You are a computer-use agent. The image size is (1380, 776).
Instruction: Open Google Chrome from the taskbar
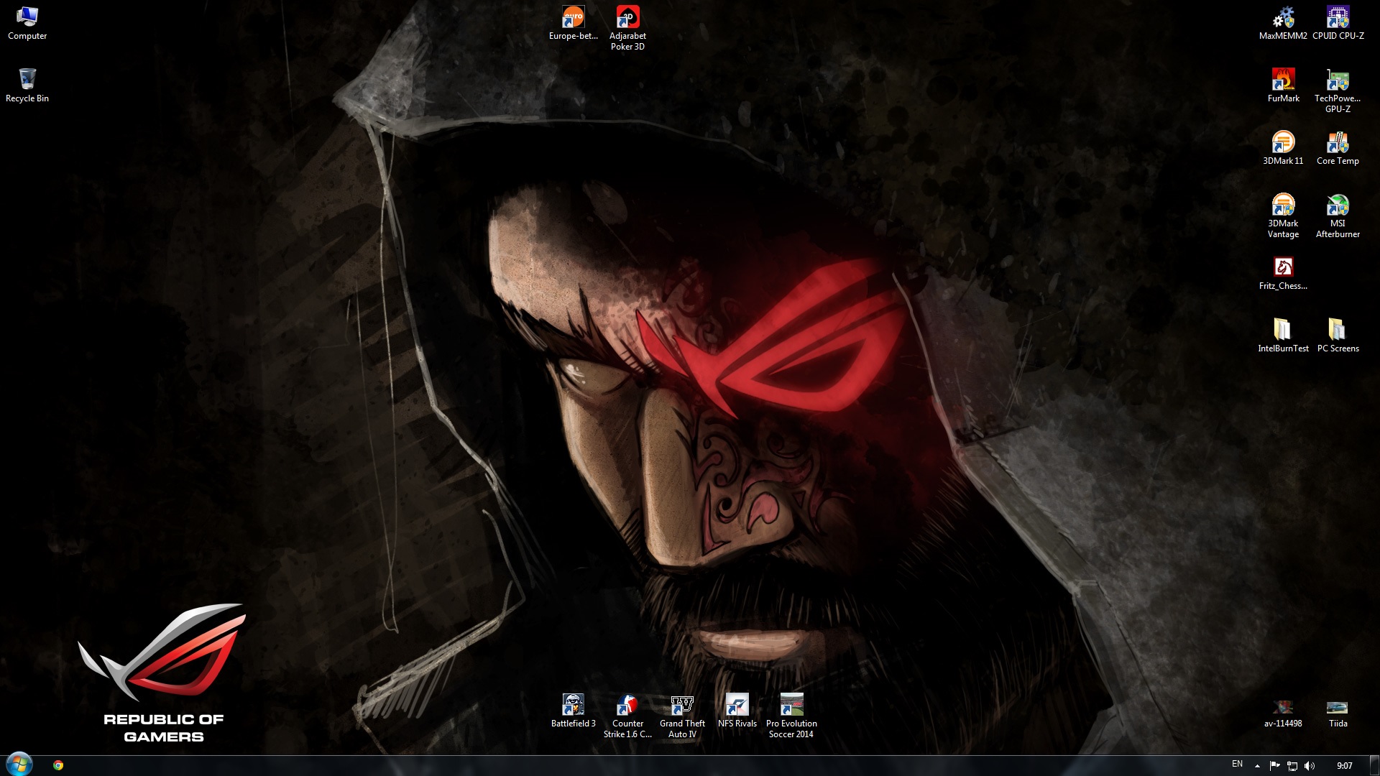(x=58, y=765)
